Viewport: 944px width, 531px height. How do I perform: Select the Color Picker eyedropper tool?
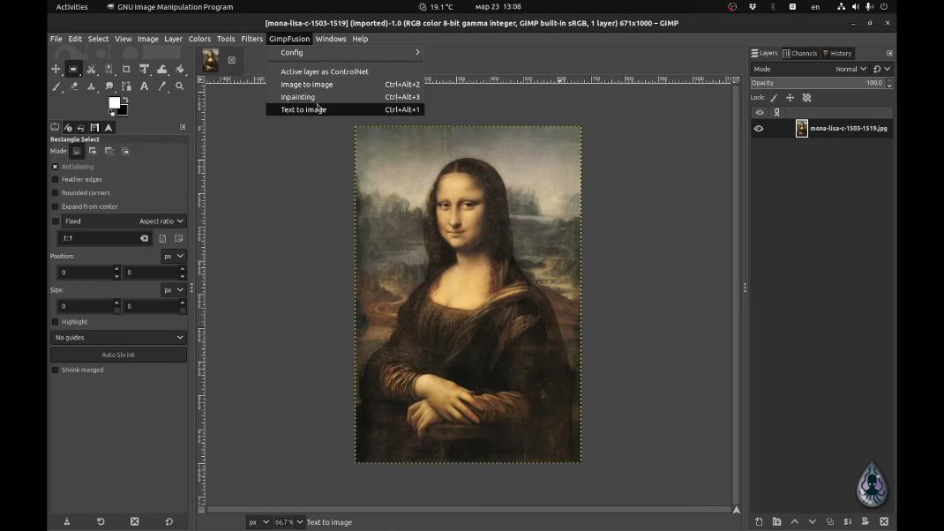click(162, 86)
